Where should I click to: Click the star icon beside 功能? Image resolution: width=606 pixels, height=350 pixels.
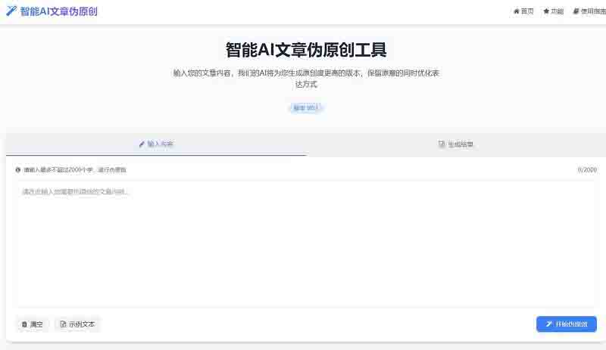(546, 11)
